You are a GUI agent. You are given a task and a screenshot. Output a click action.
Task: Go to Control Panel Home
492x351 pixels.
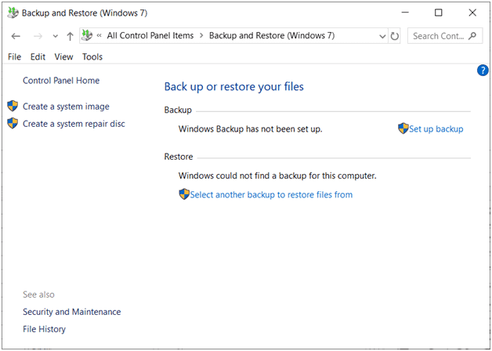(x=61, y=81)
